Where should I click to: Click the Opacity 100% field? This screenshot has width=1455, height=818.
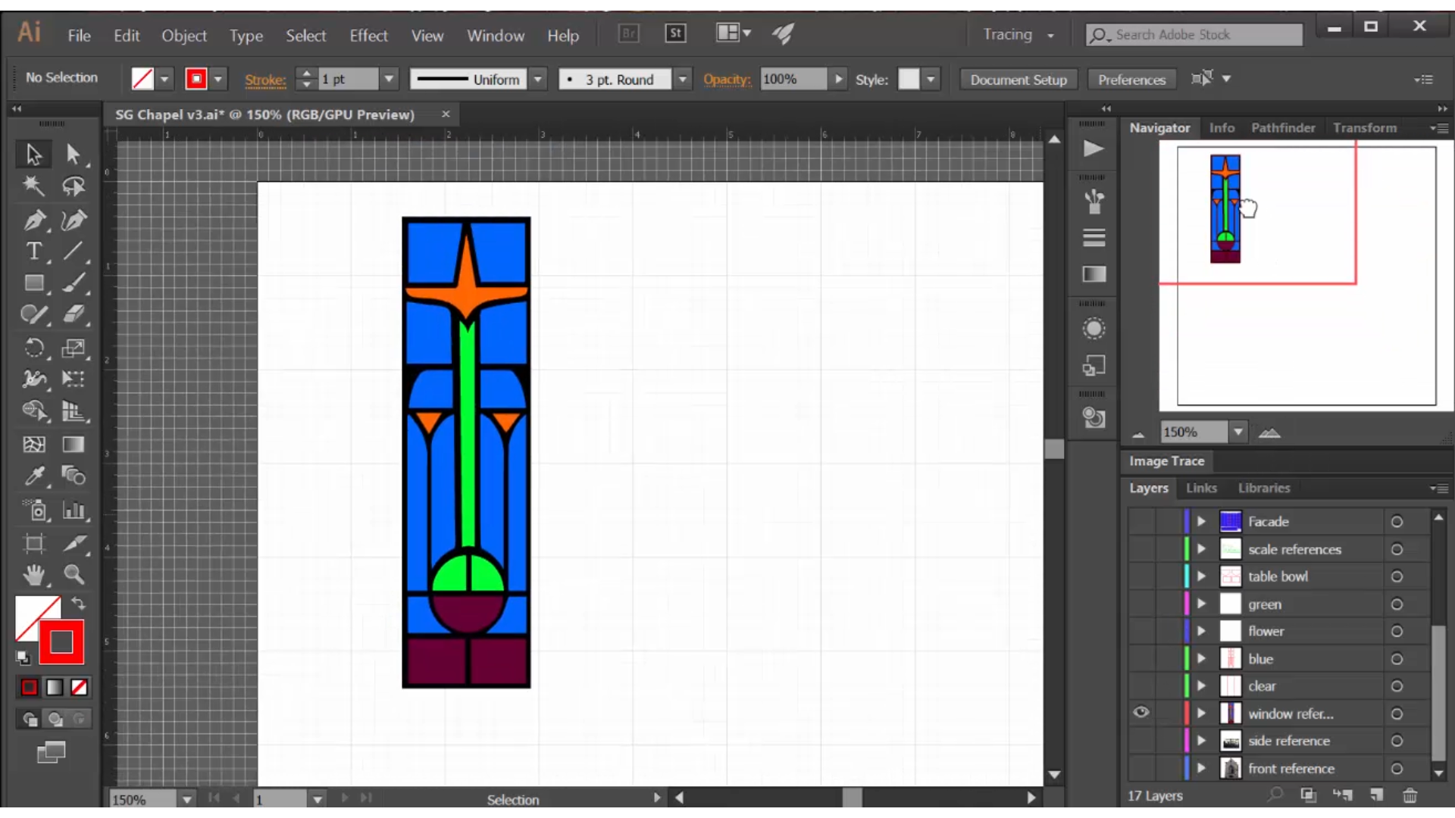click(793, 79)
